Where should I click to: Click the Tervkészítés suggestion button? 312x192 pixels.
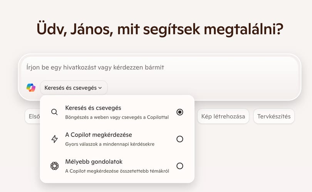pyautogui.click(x=274, y=116)
